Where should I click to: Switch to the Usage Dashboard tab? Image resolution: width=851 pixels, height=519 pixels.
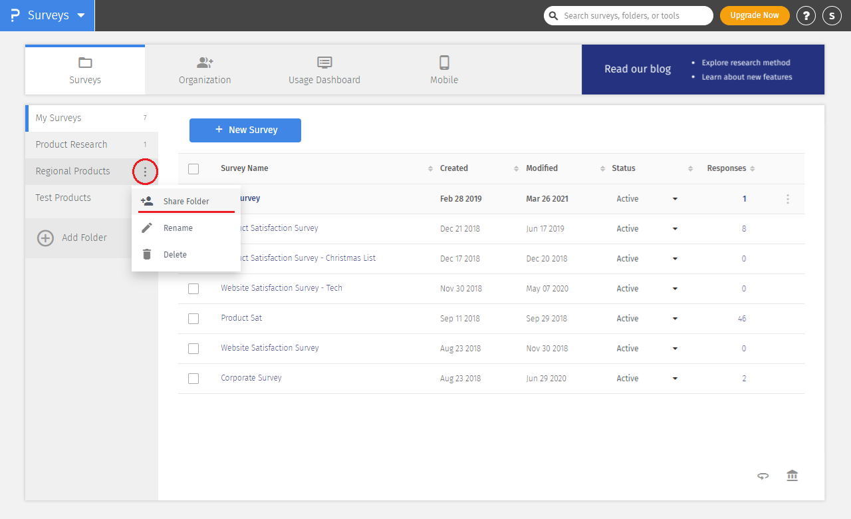(324, 70)
